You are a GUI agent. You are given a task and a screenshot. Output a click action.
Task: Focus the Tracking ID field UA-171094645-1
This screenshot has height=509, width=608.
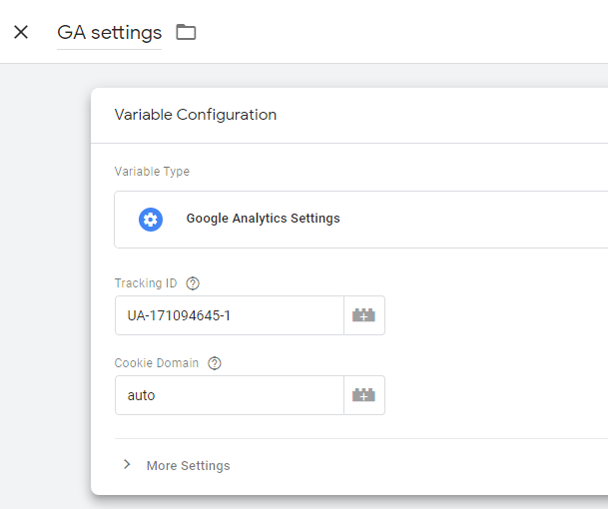pos(230,315)
